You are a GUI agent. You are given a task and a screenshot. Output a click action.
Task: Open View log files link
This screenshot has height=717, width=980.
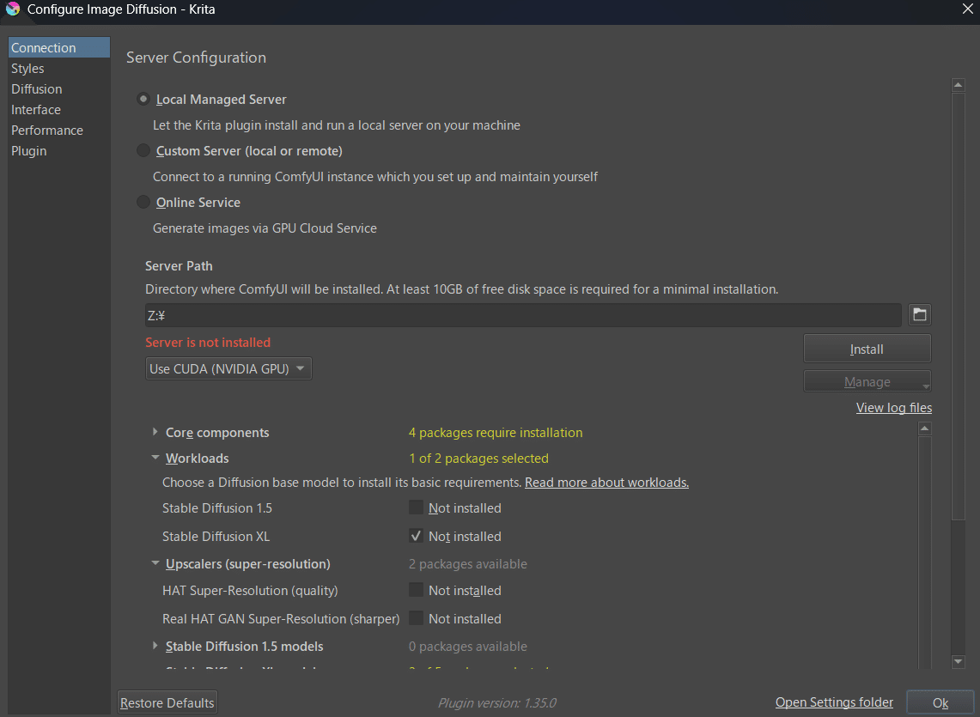893,408
